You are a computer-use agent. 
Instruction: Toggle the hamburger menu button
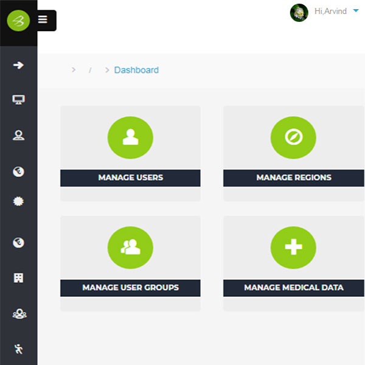pos(43,19)
